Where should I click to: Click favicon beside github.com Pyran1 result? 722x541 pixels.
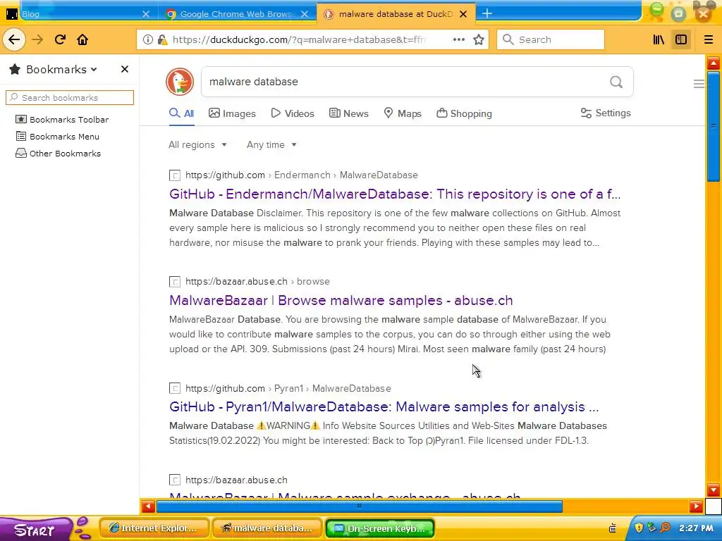point(175,389)
